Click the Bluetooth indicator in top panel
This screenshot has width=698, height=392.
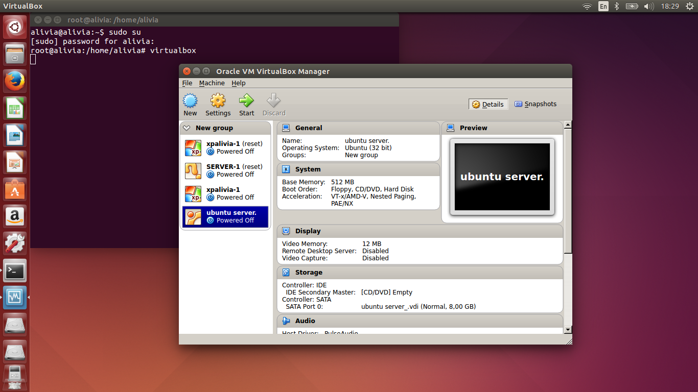[x=617, y=6]
